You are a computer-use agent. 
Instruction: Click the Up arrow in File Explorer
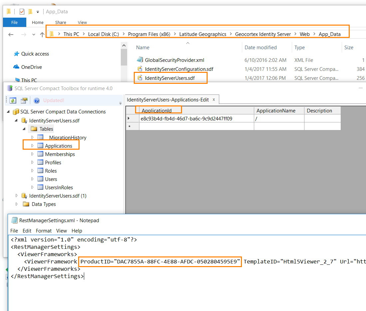tap(42, 35)
